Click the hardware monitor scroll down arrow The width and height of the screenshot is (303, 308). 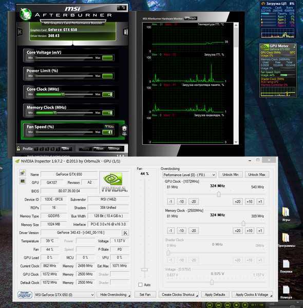pyautogui.click(x=236, y=142)
